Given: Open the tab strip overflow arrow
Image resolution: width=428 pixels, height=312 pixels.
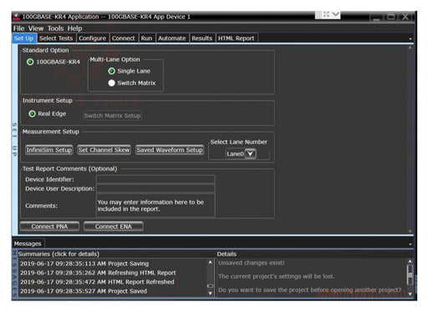Looking at the screenshot, I should 410,39.
